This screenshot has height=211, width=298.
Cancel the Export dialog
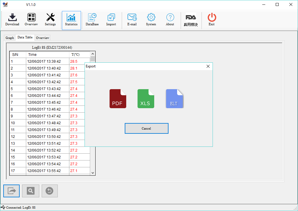point(146,128)
